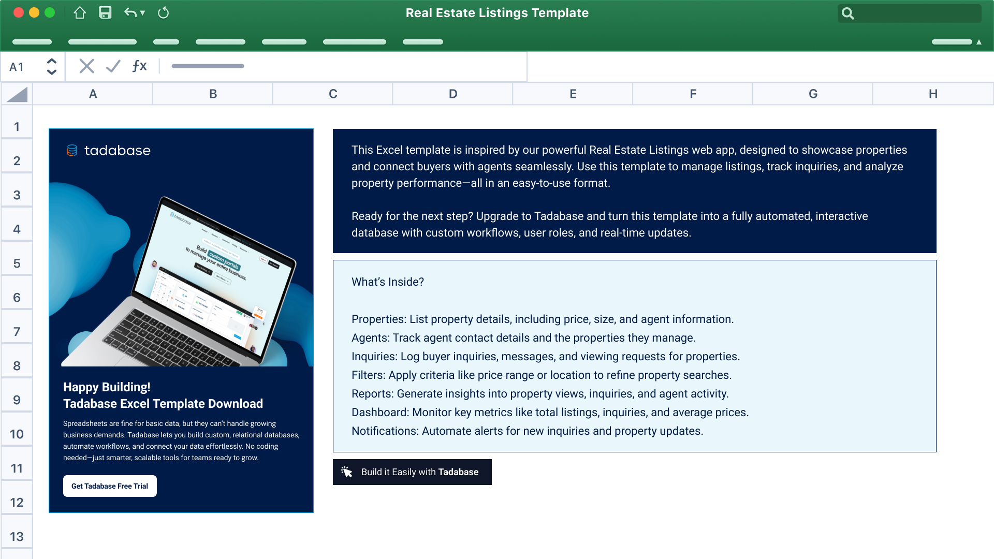Click the Undo arrow icon
The height and width of the screenshot is (559, 994).
pos(130,13)
